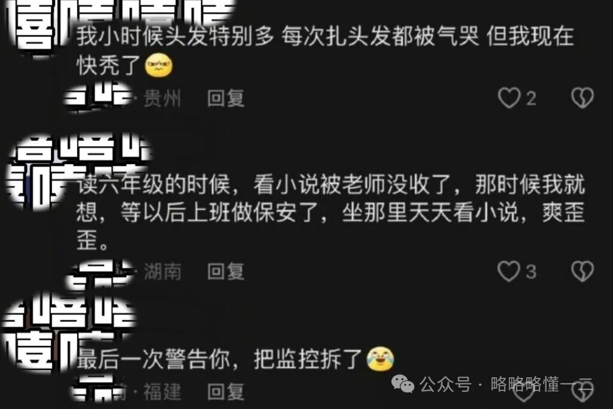Like the Fujian comment about surveillance
The image size is (613, 409).
pyautogui.click(x=523, y=392)
